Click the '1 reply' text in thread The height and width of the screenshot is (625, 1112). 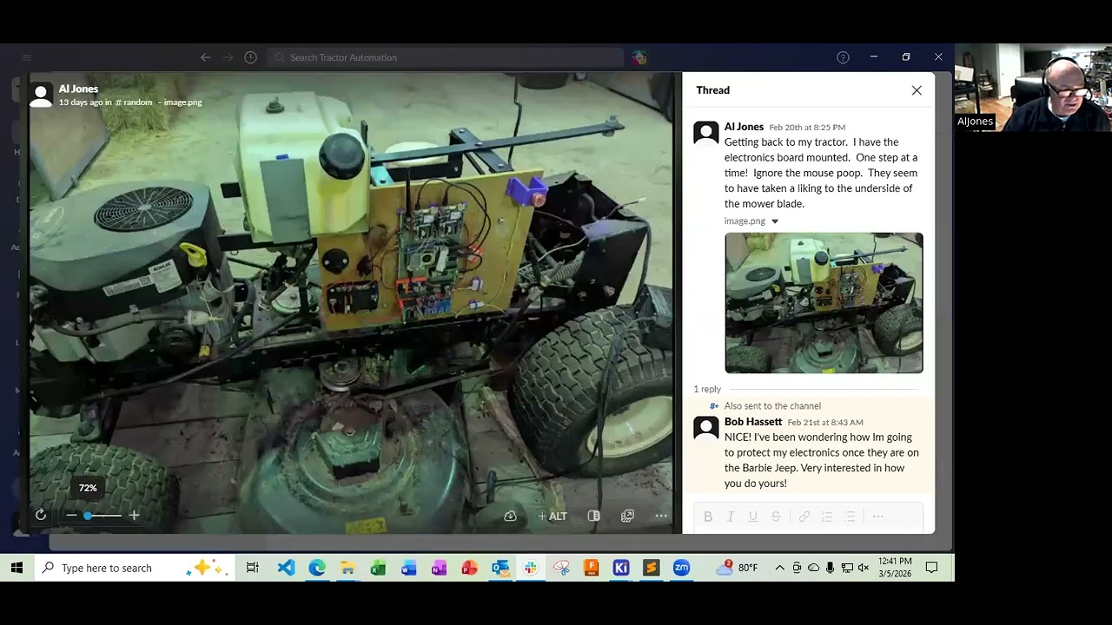click(707, 390)
